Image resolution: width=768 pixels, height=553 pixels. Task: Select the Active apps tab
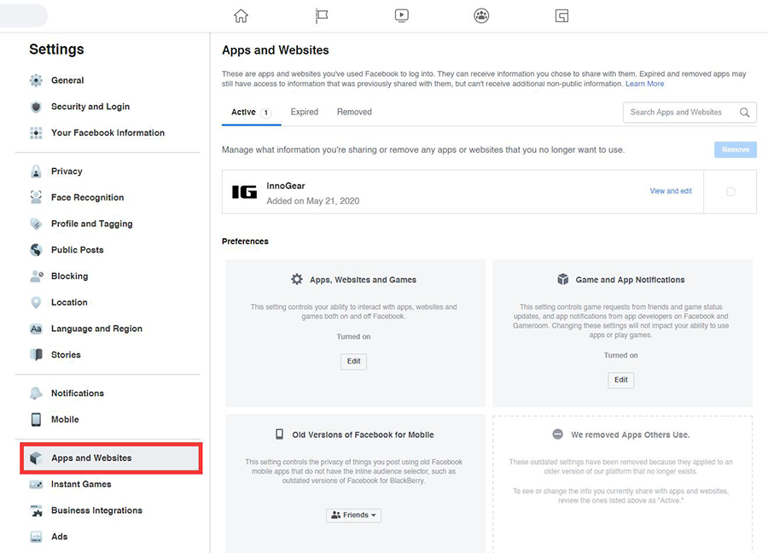pos(245,111)
